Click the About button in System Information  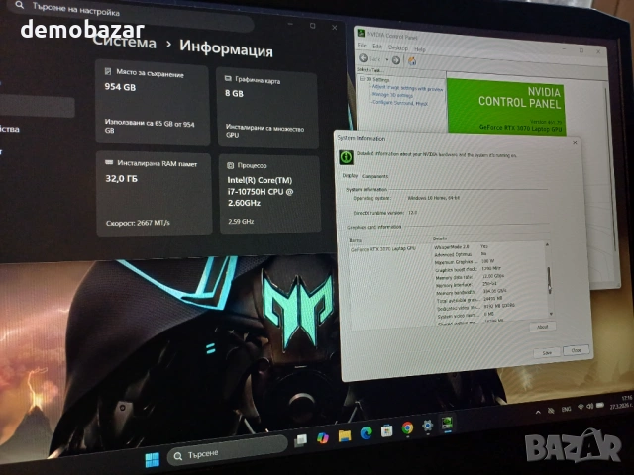tap(542, 327)
